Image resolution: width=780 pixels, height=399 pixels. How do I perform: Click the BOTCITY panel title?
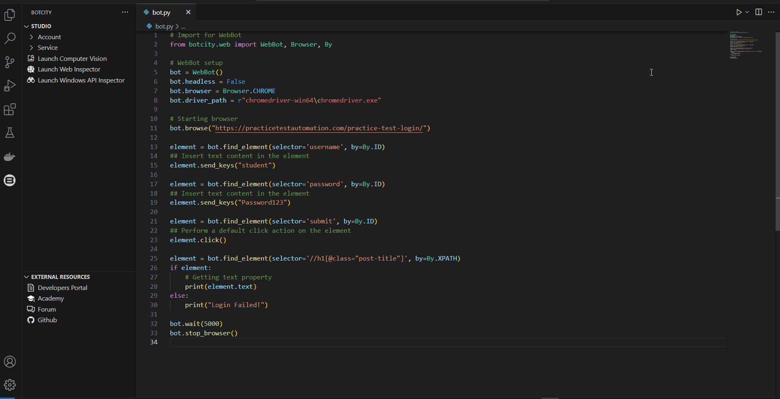[41, 12]
